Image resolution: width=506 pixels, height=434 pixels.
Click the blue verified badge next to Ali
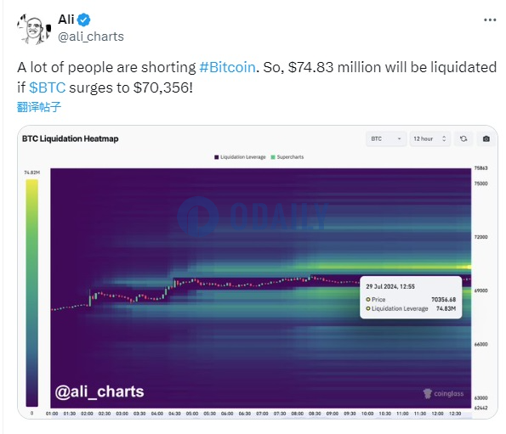84,20
